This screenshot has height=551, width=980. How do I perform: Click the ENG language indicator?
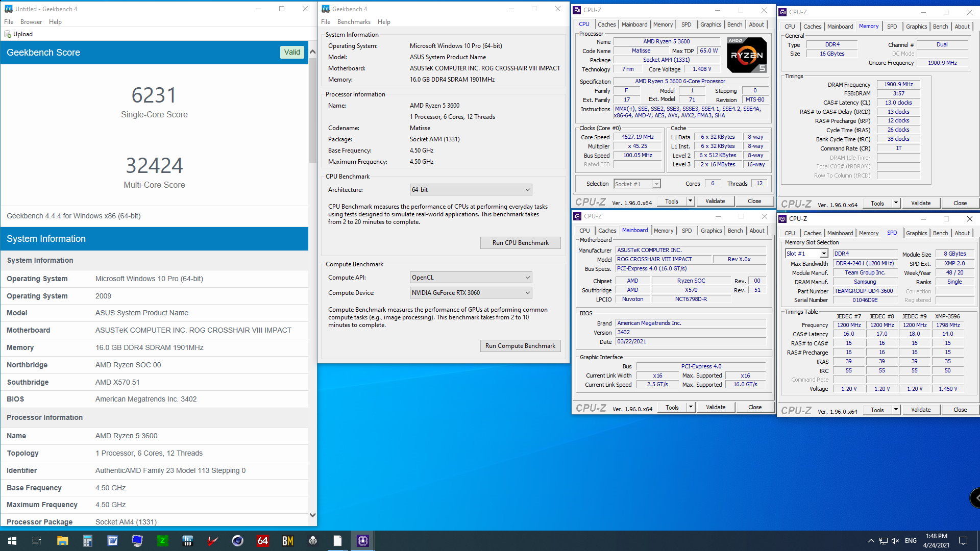[911, 541]
